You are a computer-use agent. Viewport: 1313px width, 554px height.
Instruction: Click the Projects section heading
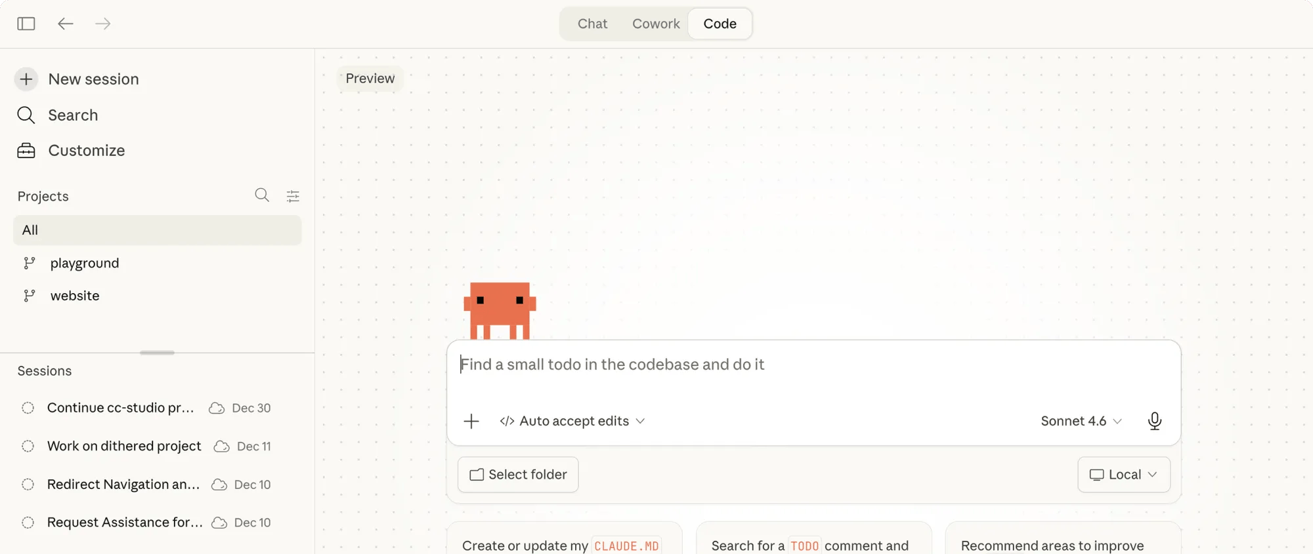[43, 196]
